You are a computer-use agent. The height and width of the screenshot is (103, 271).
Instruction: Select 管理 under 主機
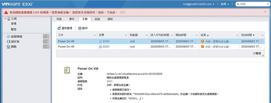click(14, 24)
